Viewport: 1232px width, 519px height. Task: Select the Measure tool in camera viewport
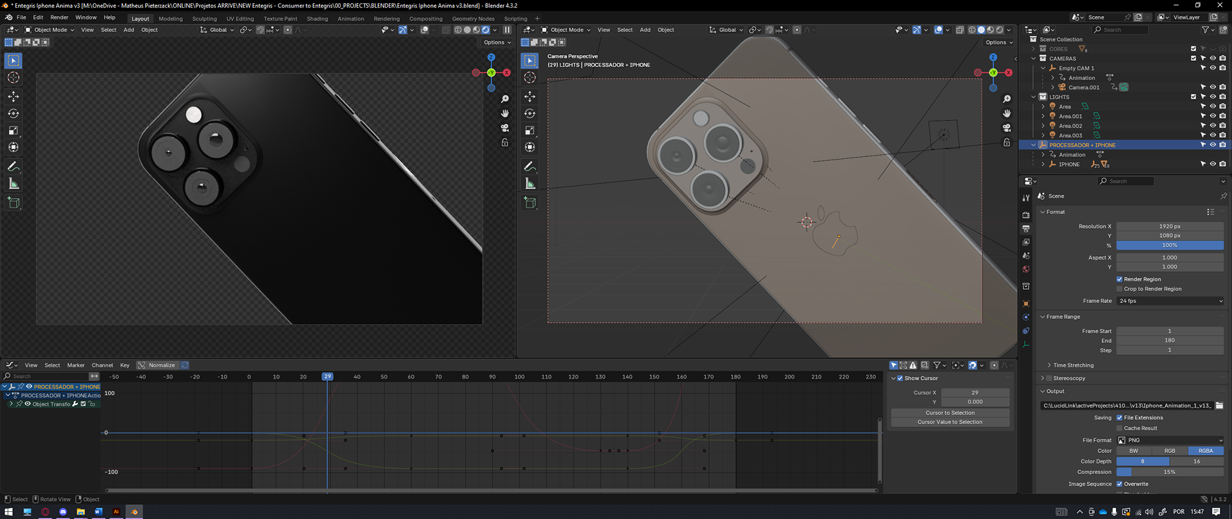click(x=530, y=184)
